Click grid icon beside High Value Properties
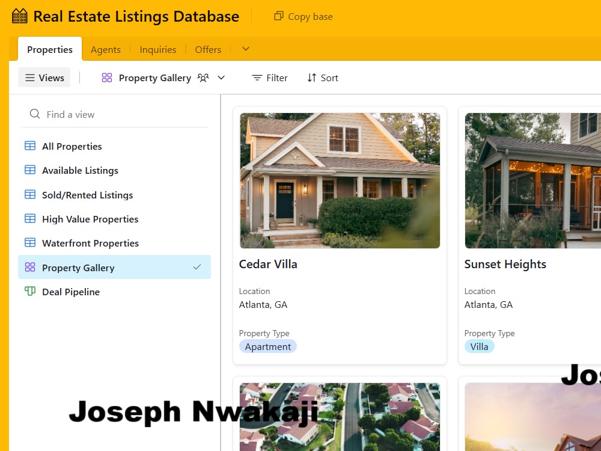Viewport: 601px width, 451px height. point(30,219)
